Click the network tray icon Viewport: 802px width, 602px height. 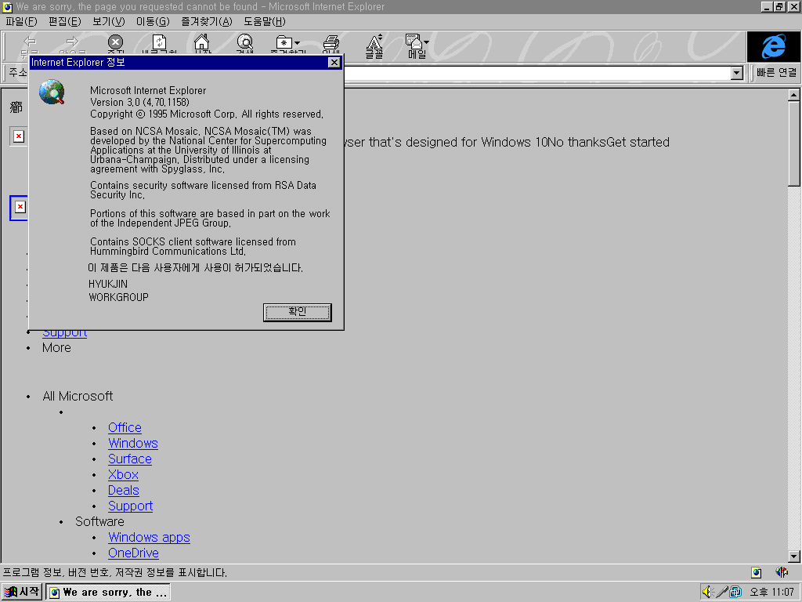point(735,592)
